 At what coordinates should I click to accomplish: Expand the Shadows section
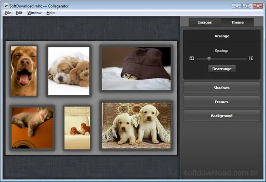coord(221,88)
